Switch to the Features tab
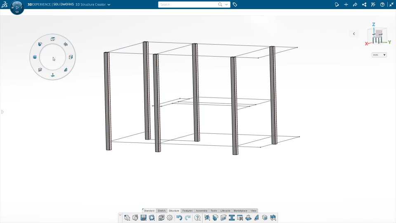The width and height of the screenshot is (396, 223). [187, 211]
